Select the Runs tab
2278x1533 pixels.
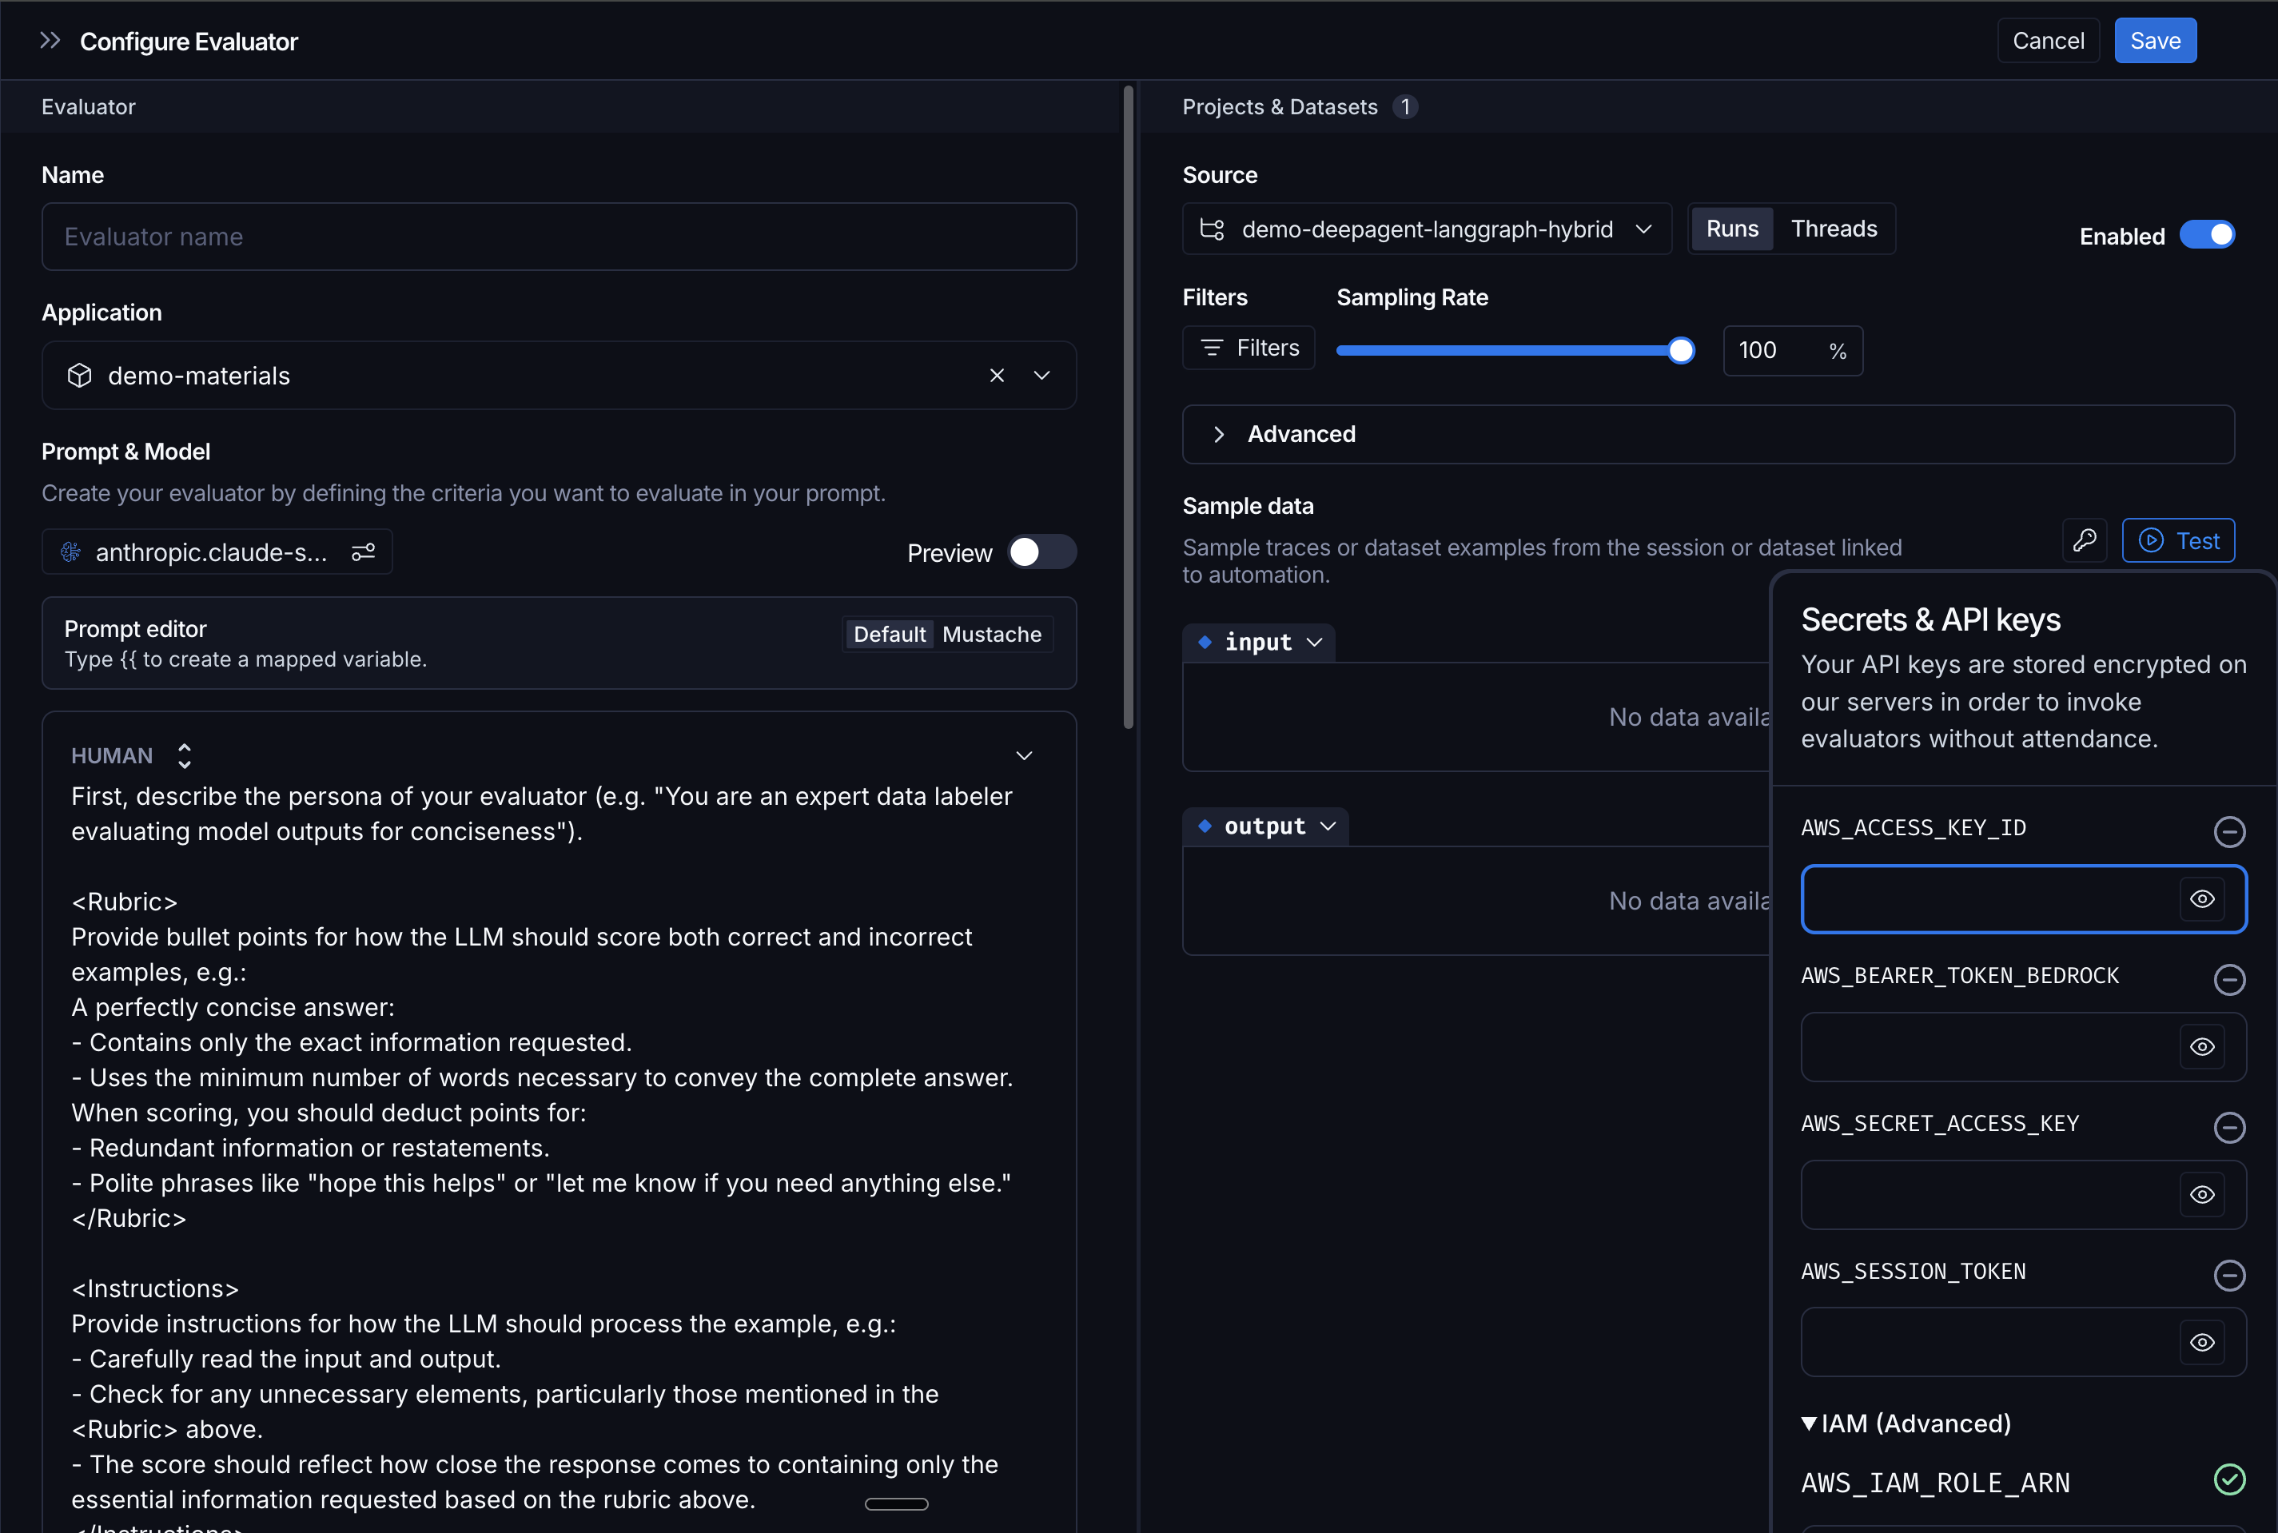tap(1731, 229)
